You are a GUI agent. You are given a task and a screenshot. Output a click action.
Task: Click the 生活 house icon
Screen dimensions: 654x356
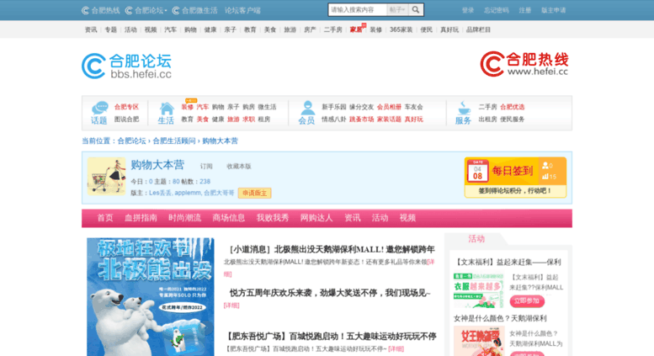167,109
